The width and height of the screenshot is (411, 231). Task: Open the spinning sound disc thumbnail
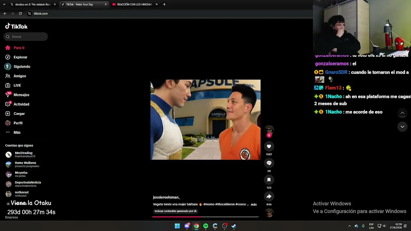(269, 213)
